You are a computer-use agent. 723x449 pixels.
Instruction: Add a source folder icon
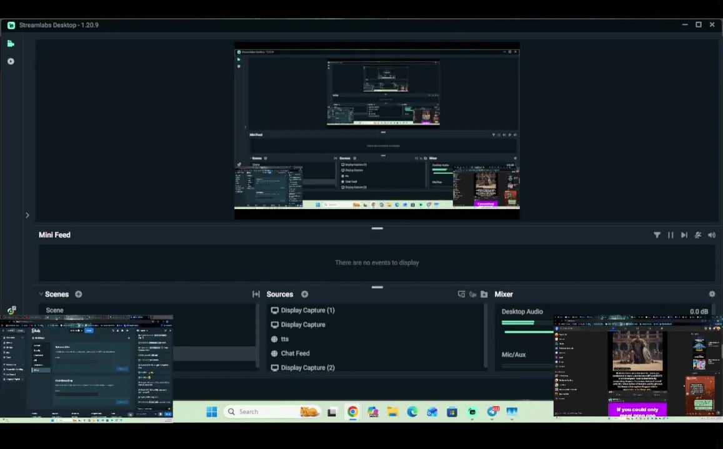pyautogui.click(x=484, y=294)
